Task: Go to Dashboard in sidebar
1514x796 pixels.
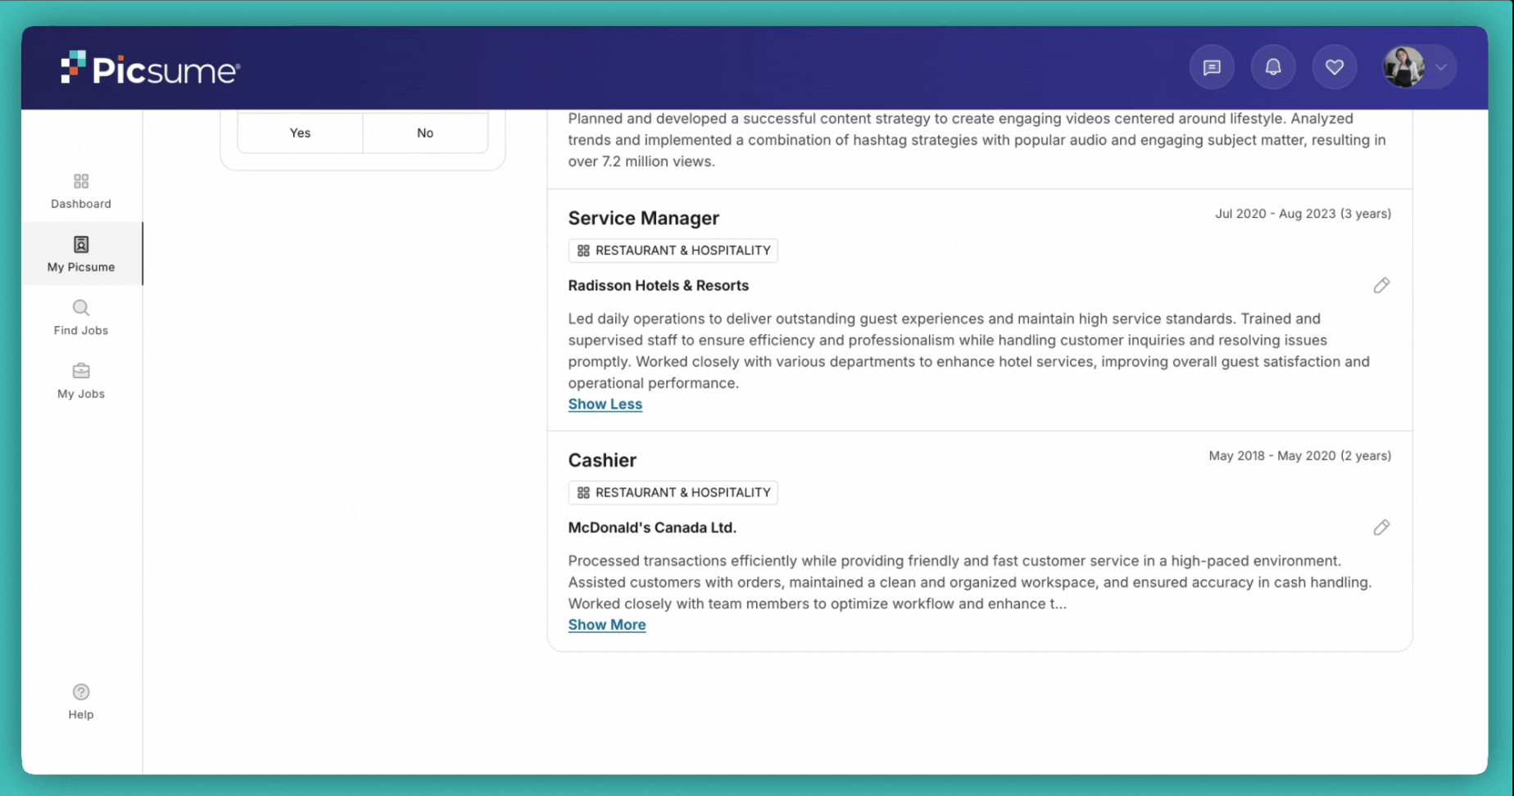Action: tap(81, 191)
